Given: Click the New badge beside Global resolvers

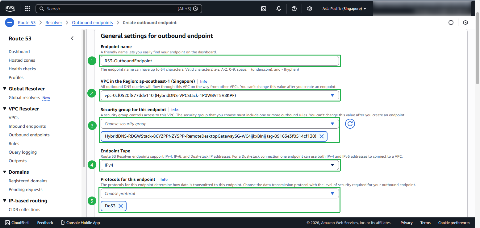Looking at the screenshot, I should [x=46, y=98].
